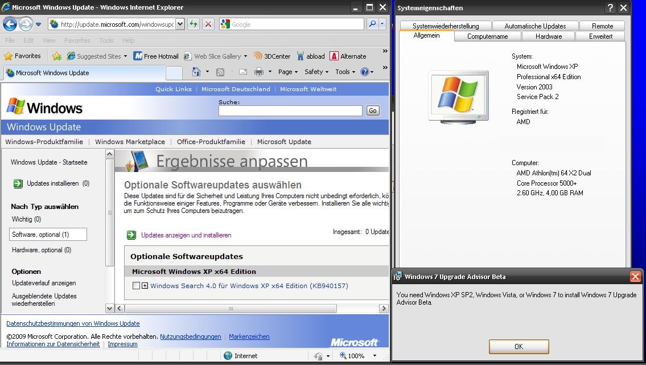Open the Page menu dropdown

(x=287, y=72)
